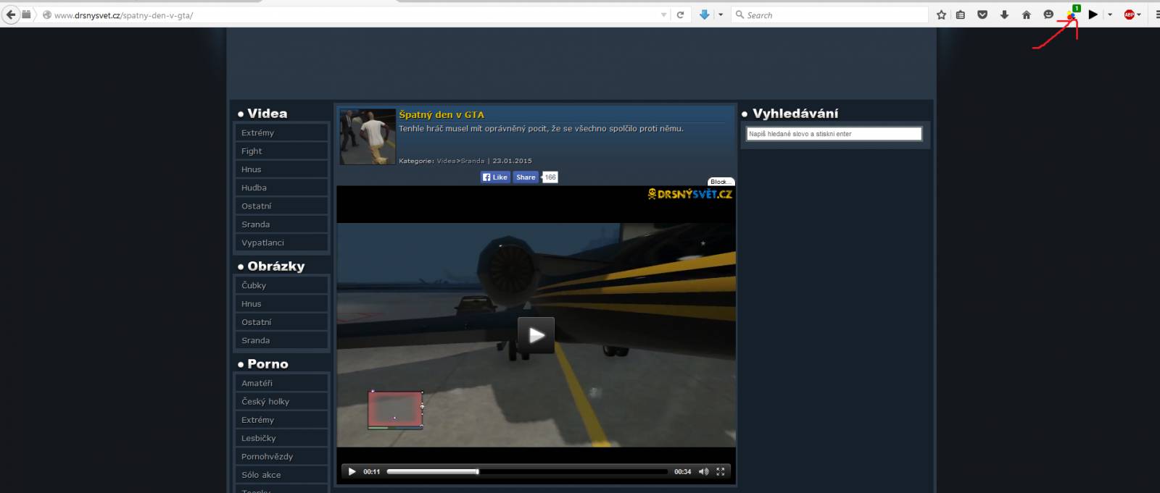Screen dimensions: 1160x493
Task: Bookmark this page with the star icon
Action: [x=941, y=14]
